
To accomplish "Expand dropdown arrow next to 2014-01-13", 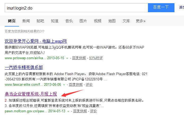I will click(68, 112).
